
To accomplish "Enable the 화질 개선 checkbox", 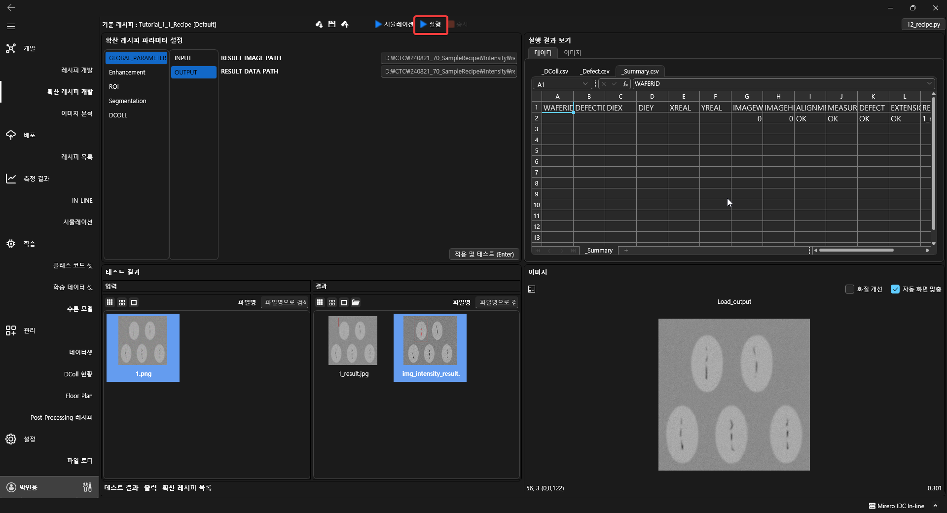I will click(849, 289).
